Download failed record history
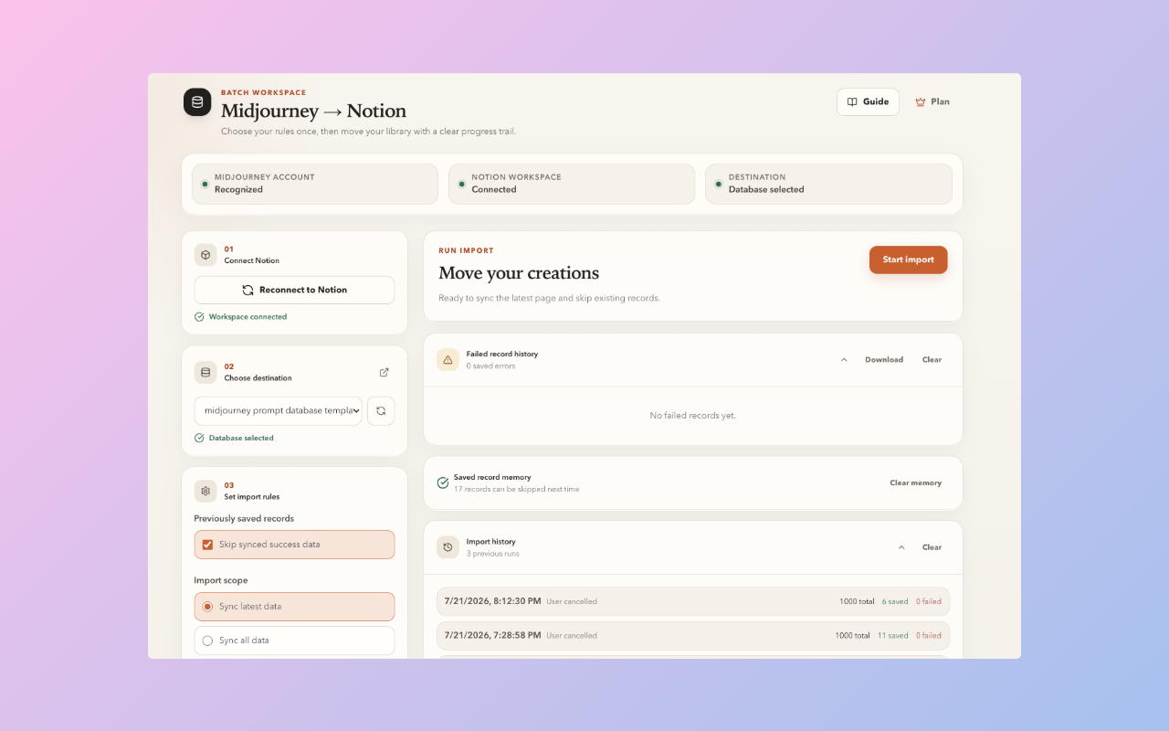Screen dimensions: 1169x731 click(884, 360)
